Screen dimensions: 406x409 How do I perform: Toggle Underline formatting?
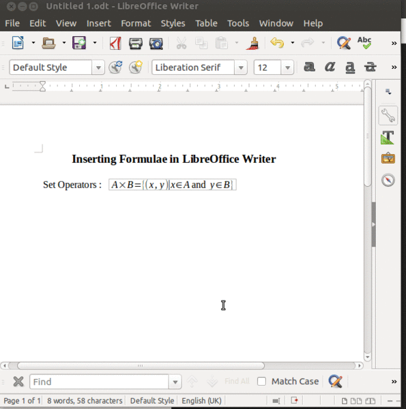pos(350,67)
